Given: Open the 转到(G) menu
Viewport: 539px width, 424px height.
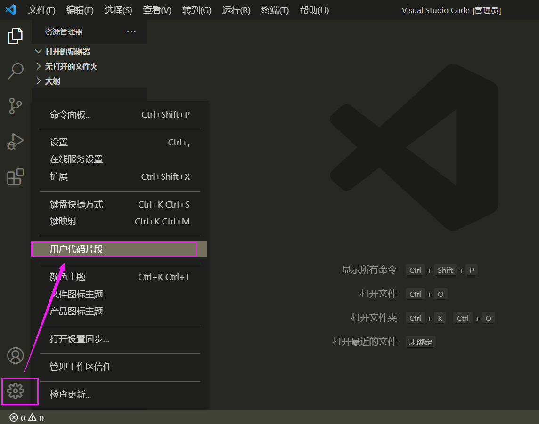Looking at the screenshot, I should tap(196, 10).
